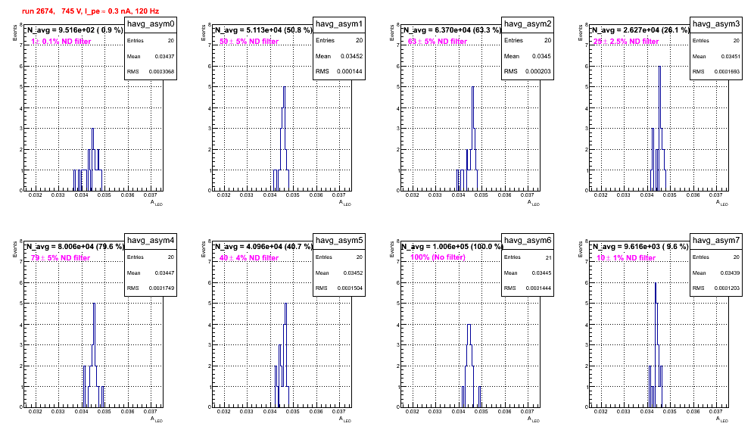Click RMS 0.0001203 in havg_asym7 stats
754x433 pixels.
[716, 288]
